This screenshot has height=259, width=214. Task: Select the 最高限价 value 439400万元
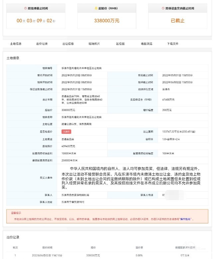pos(68,146)
